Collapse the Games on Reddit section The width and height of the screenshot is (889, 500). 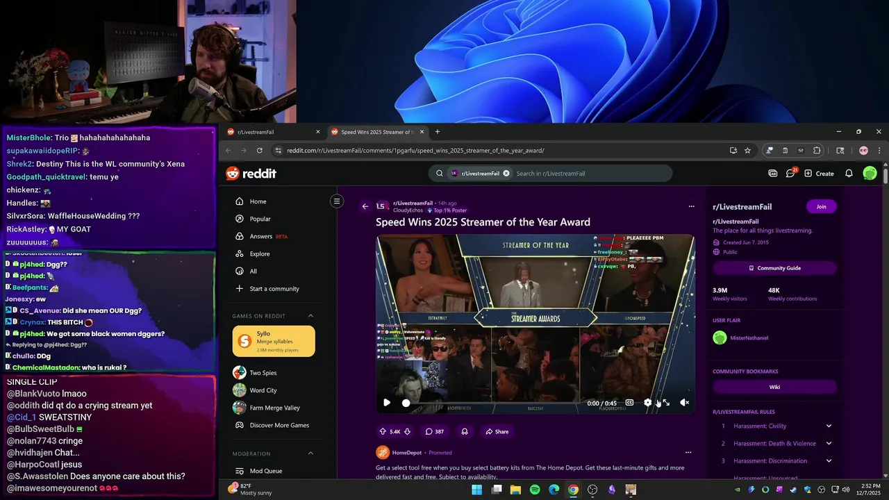click(310, 316)
